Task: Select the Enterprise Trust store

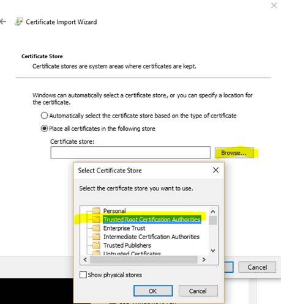Action: (124, 228)
